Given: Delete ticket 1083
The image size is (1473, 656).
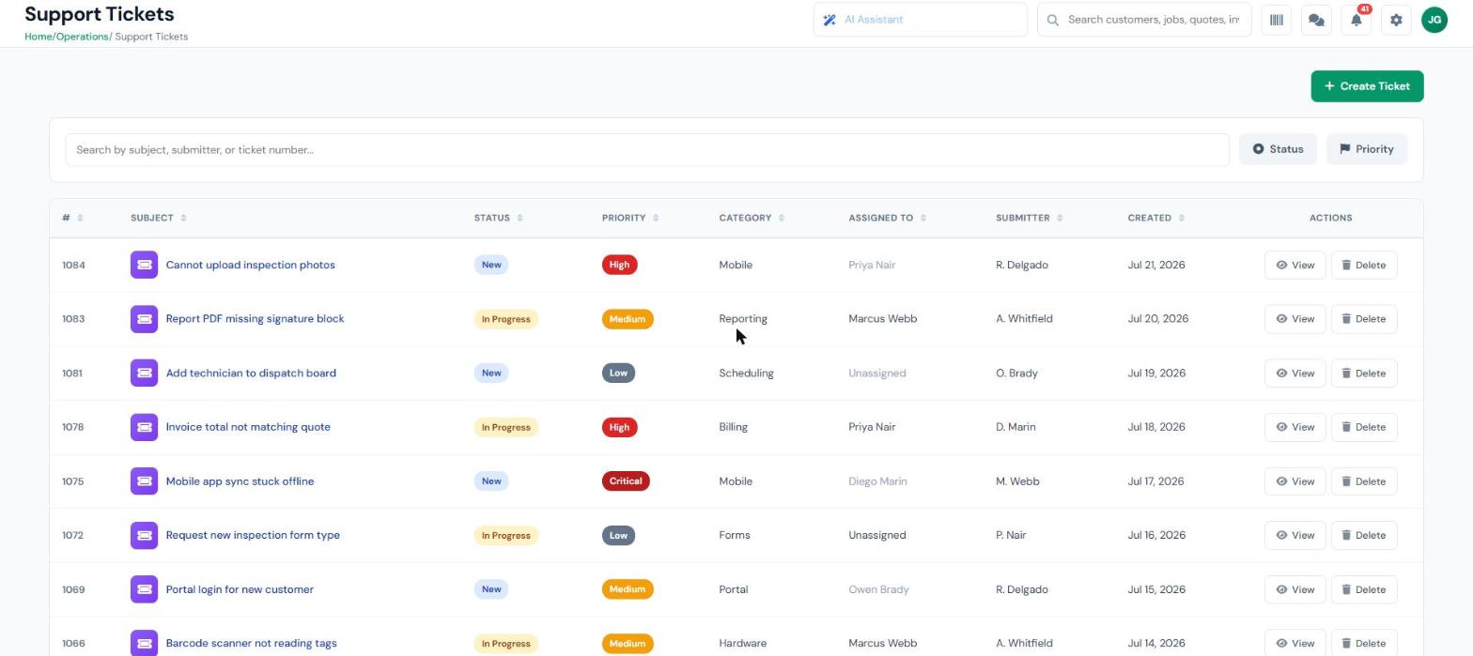Looking at the screenshot, I should [x=1364, y=319].
